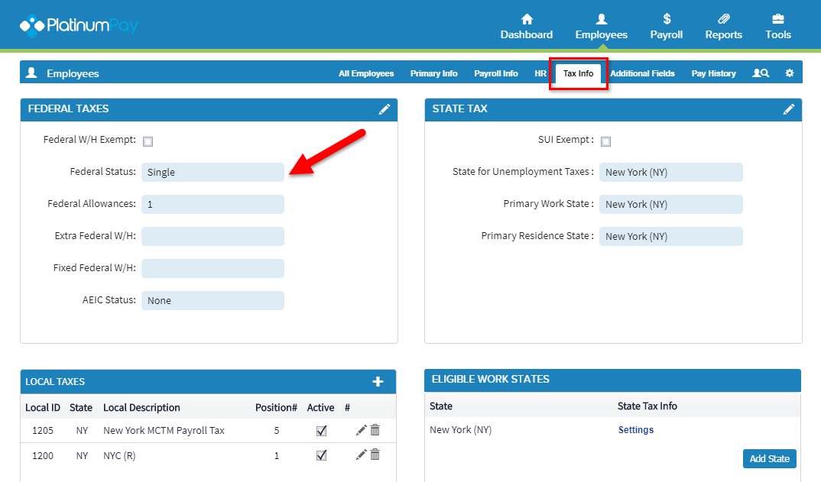The width and height of the screenshot is (821, 482).
Task: Click NYC (R) local description text
Action: pyautogui.click(x=119, y=455)
